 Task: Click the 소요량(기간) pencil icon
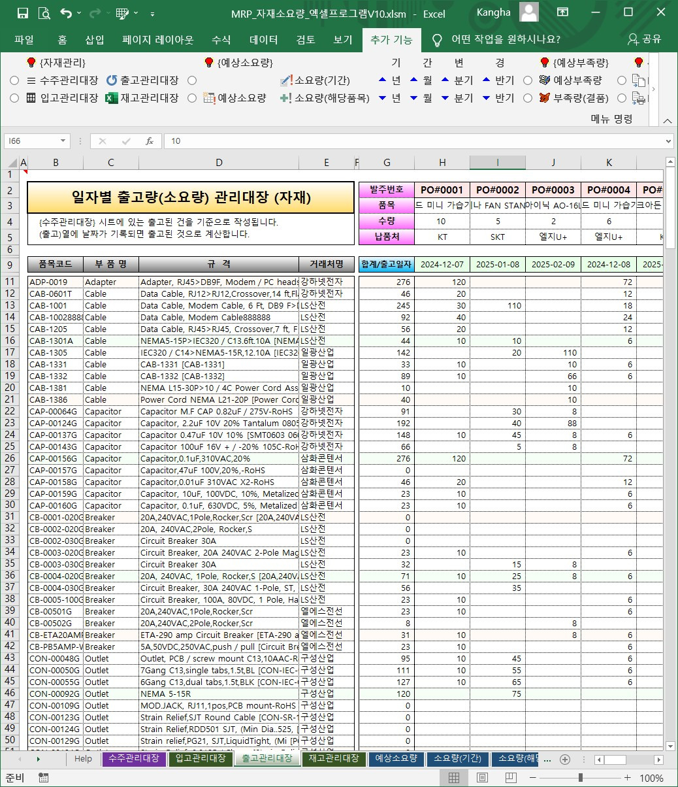tap(286, 80)
